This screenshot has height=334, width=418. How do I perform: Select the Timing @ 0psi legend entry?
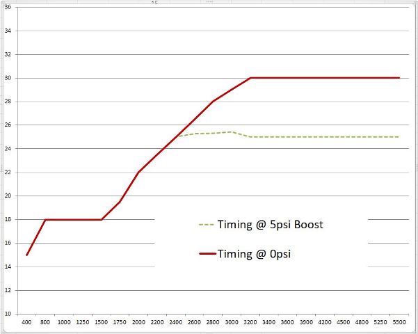click(x=245, y=254)
